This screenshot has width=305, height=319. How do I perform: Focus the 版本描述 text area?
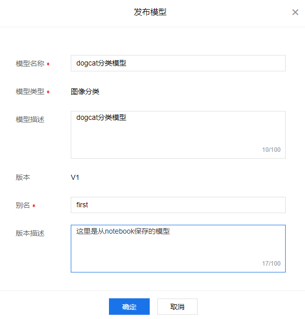pyautogui.click(x=178, y=248)
